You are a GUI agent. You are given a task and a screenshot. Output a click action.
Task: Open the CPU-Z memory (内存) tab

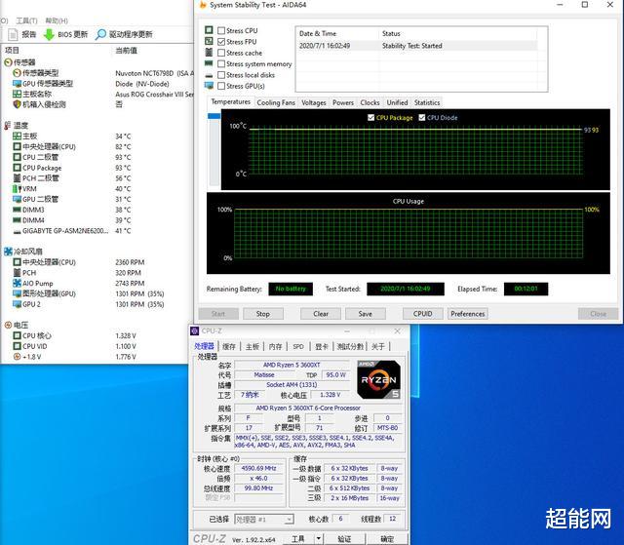tap(275, 346)
